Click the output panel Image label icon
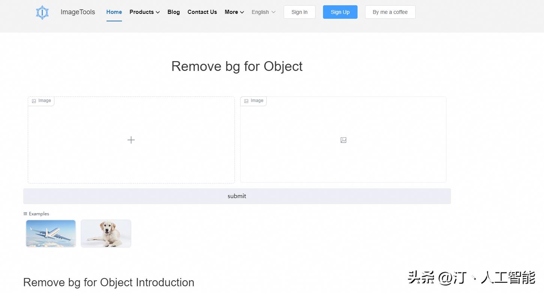Screen dimensions: 544x293 click(246, 101)
